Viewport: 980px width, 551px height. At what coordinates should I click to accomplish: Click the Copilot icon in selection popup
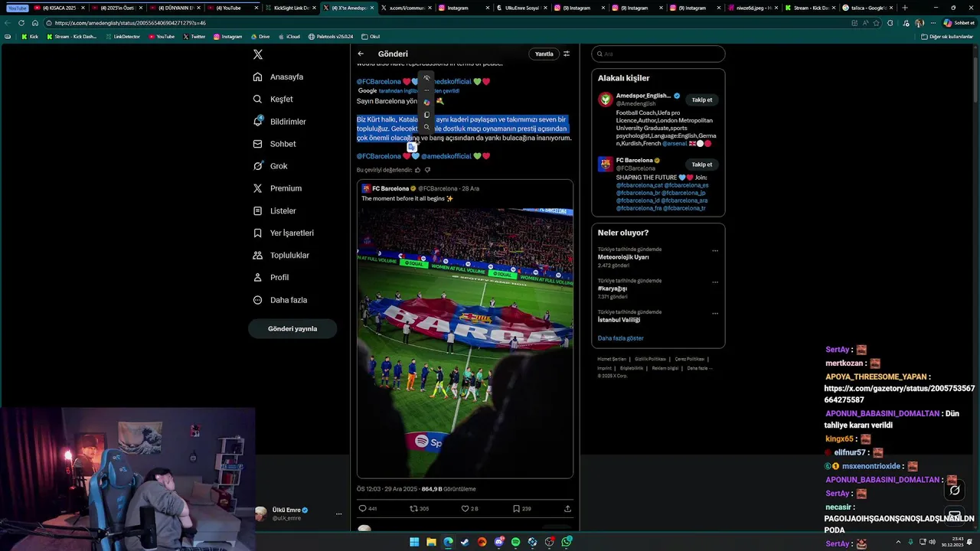[426, 103]
